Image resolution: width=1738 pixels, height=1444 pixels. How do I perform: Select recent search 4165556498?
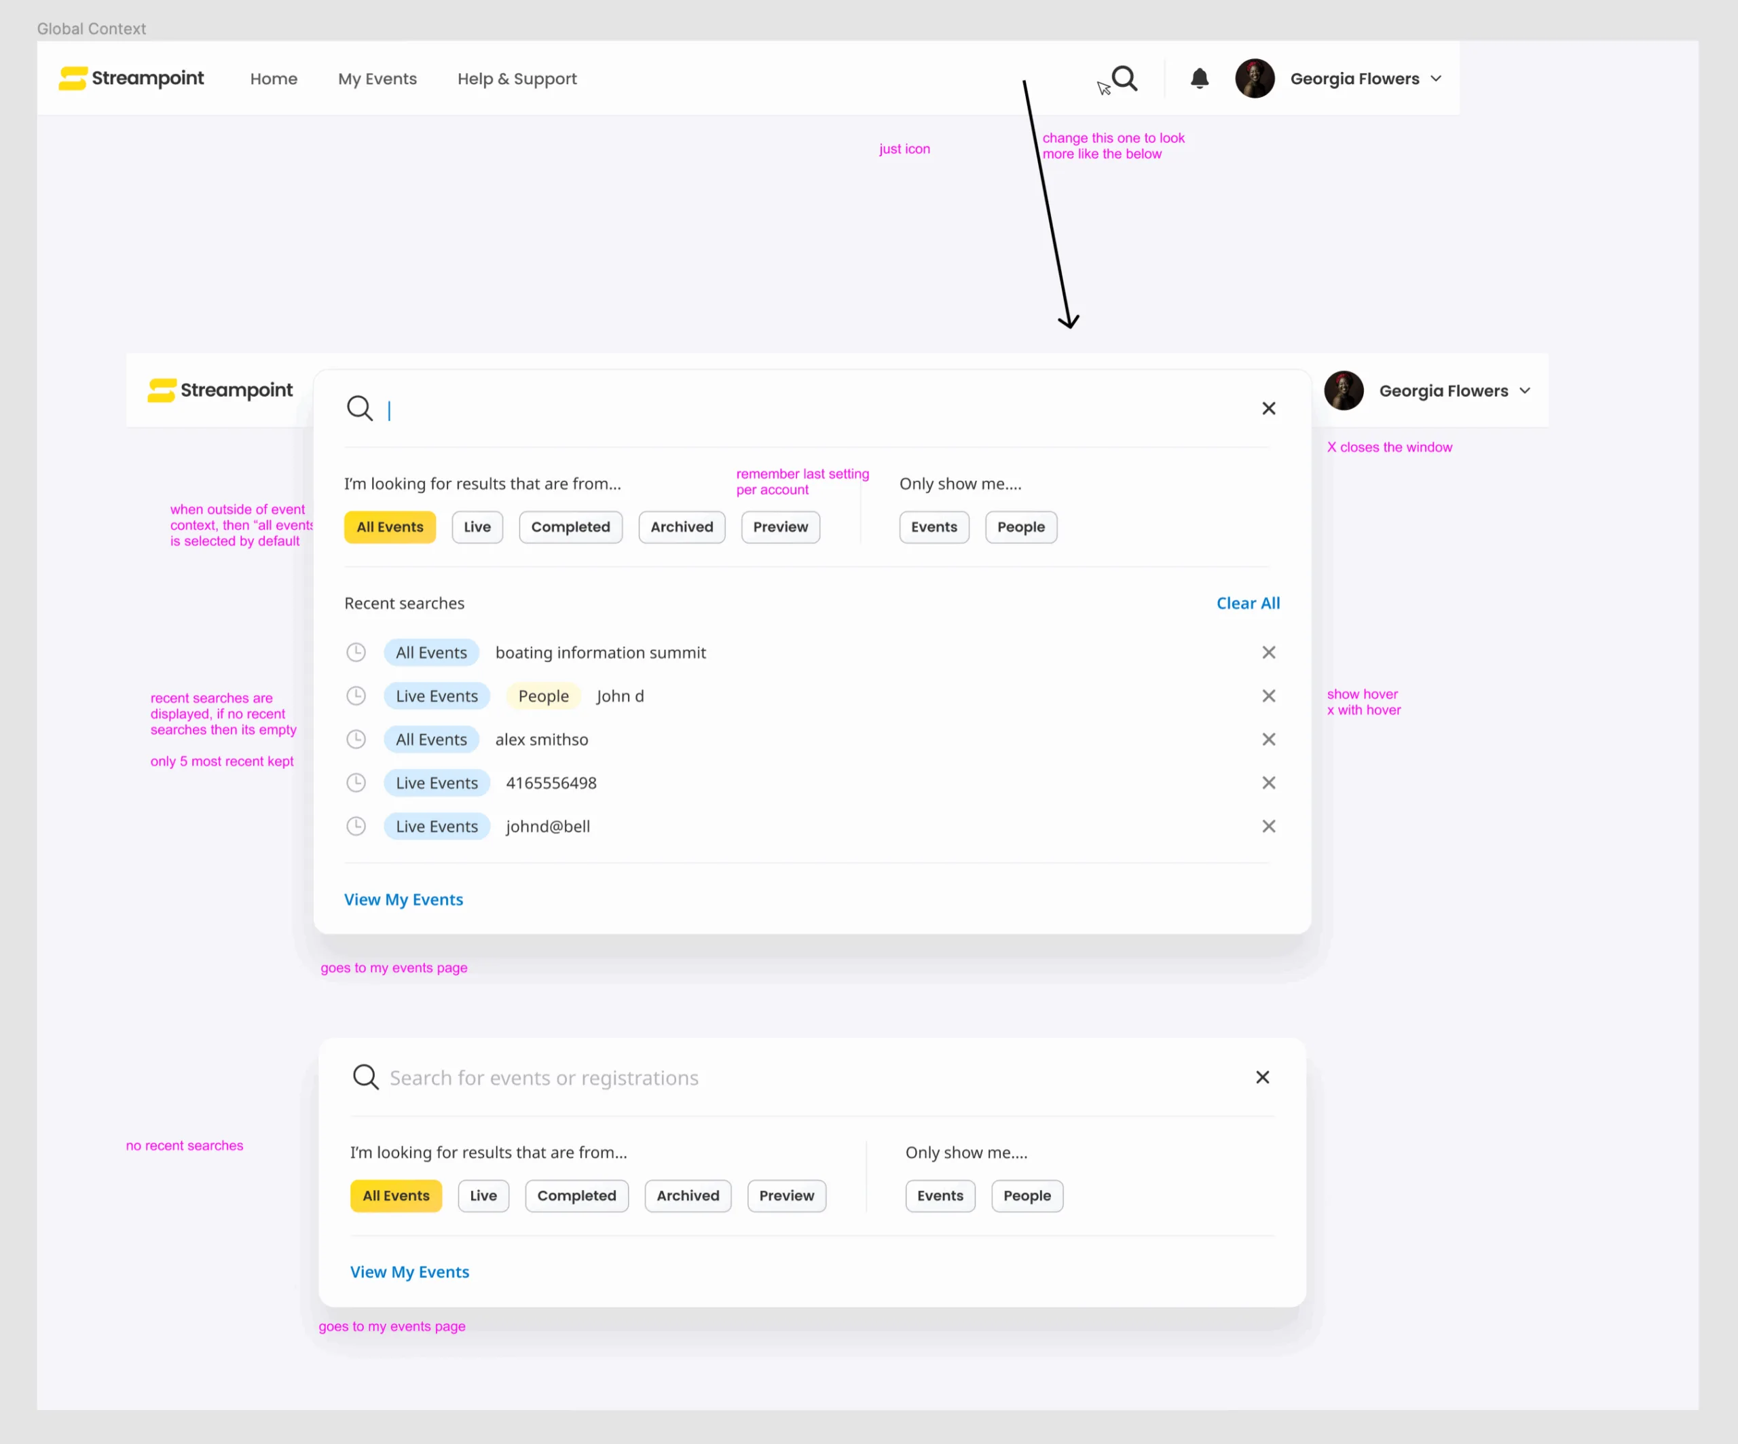click(x=551, y=783)
